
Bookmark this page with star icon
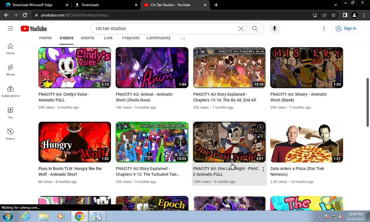click(334, 15)
